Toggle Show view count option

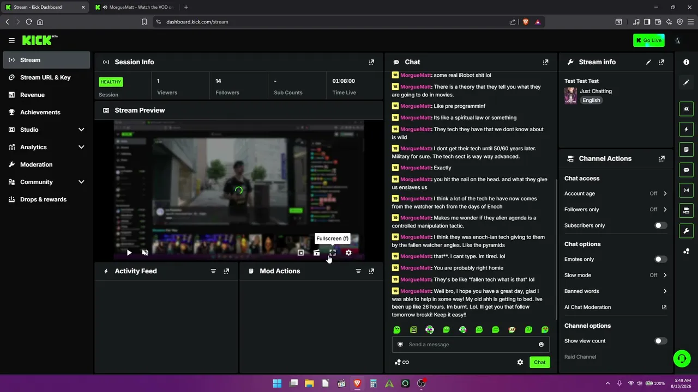pos(660,341)
